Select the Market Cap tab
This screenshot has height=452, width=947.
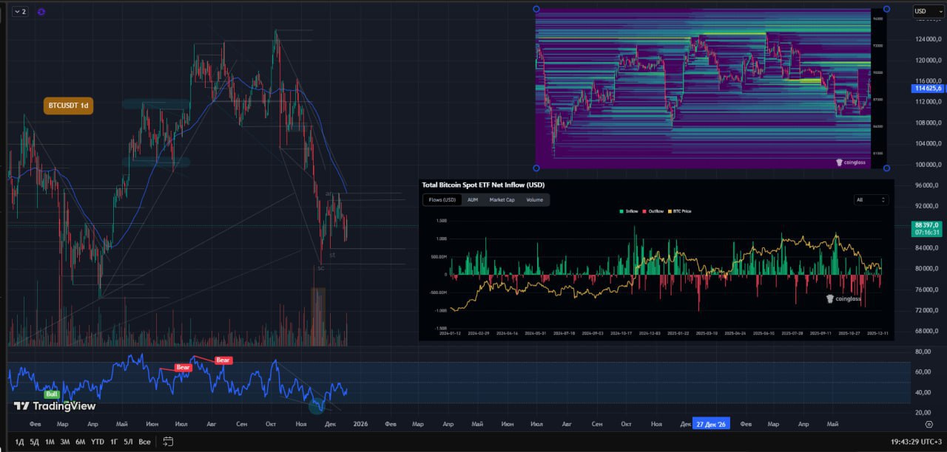502,199
